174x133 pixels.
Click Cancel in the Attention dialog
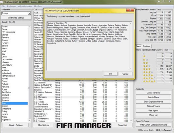(x=125, y=74)
